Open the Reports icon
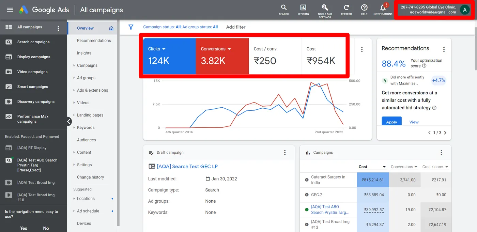Image resolution: width=477 pixels, height=232 pixels. click(303, 10)
